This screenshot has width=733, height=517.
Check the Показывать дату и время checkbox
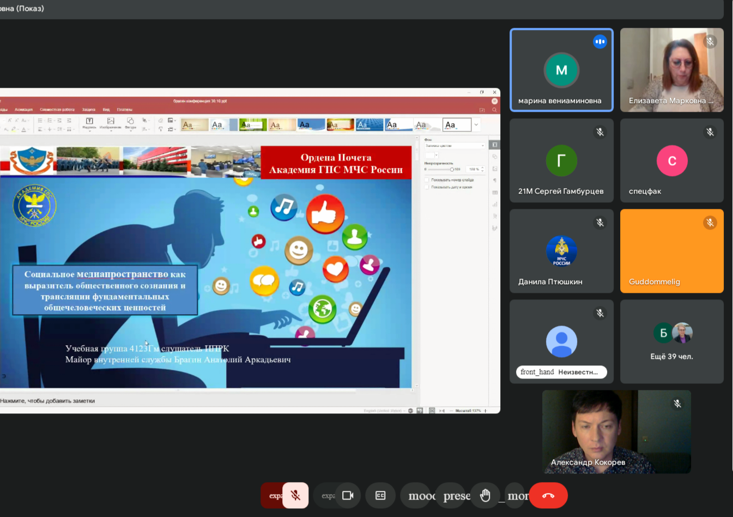pyautogui.click(x=427, y=187)
